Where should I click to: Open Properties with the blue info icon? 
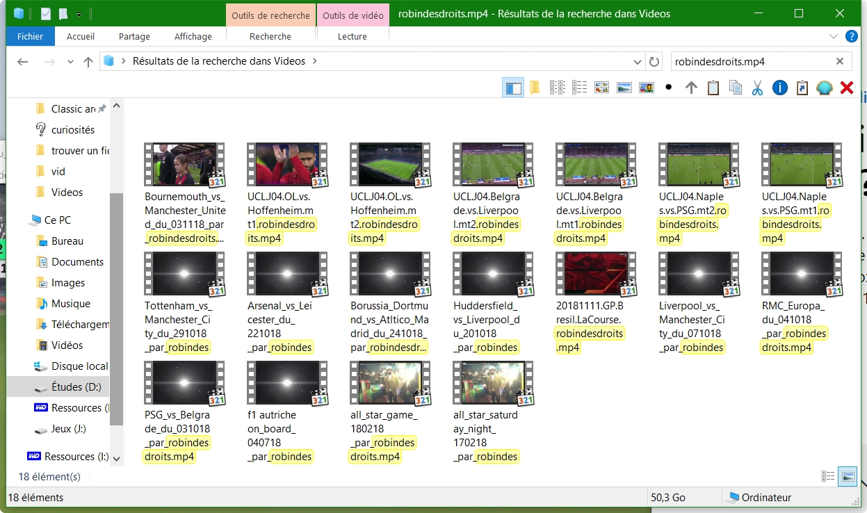779,88
